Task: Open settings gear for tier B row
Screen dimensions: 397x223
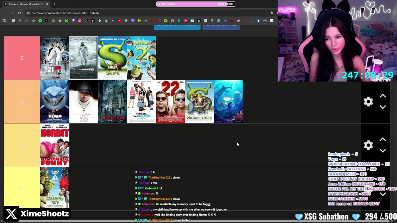Action: point(368,145)
